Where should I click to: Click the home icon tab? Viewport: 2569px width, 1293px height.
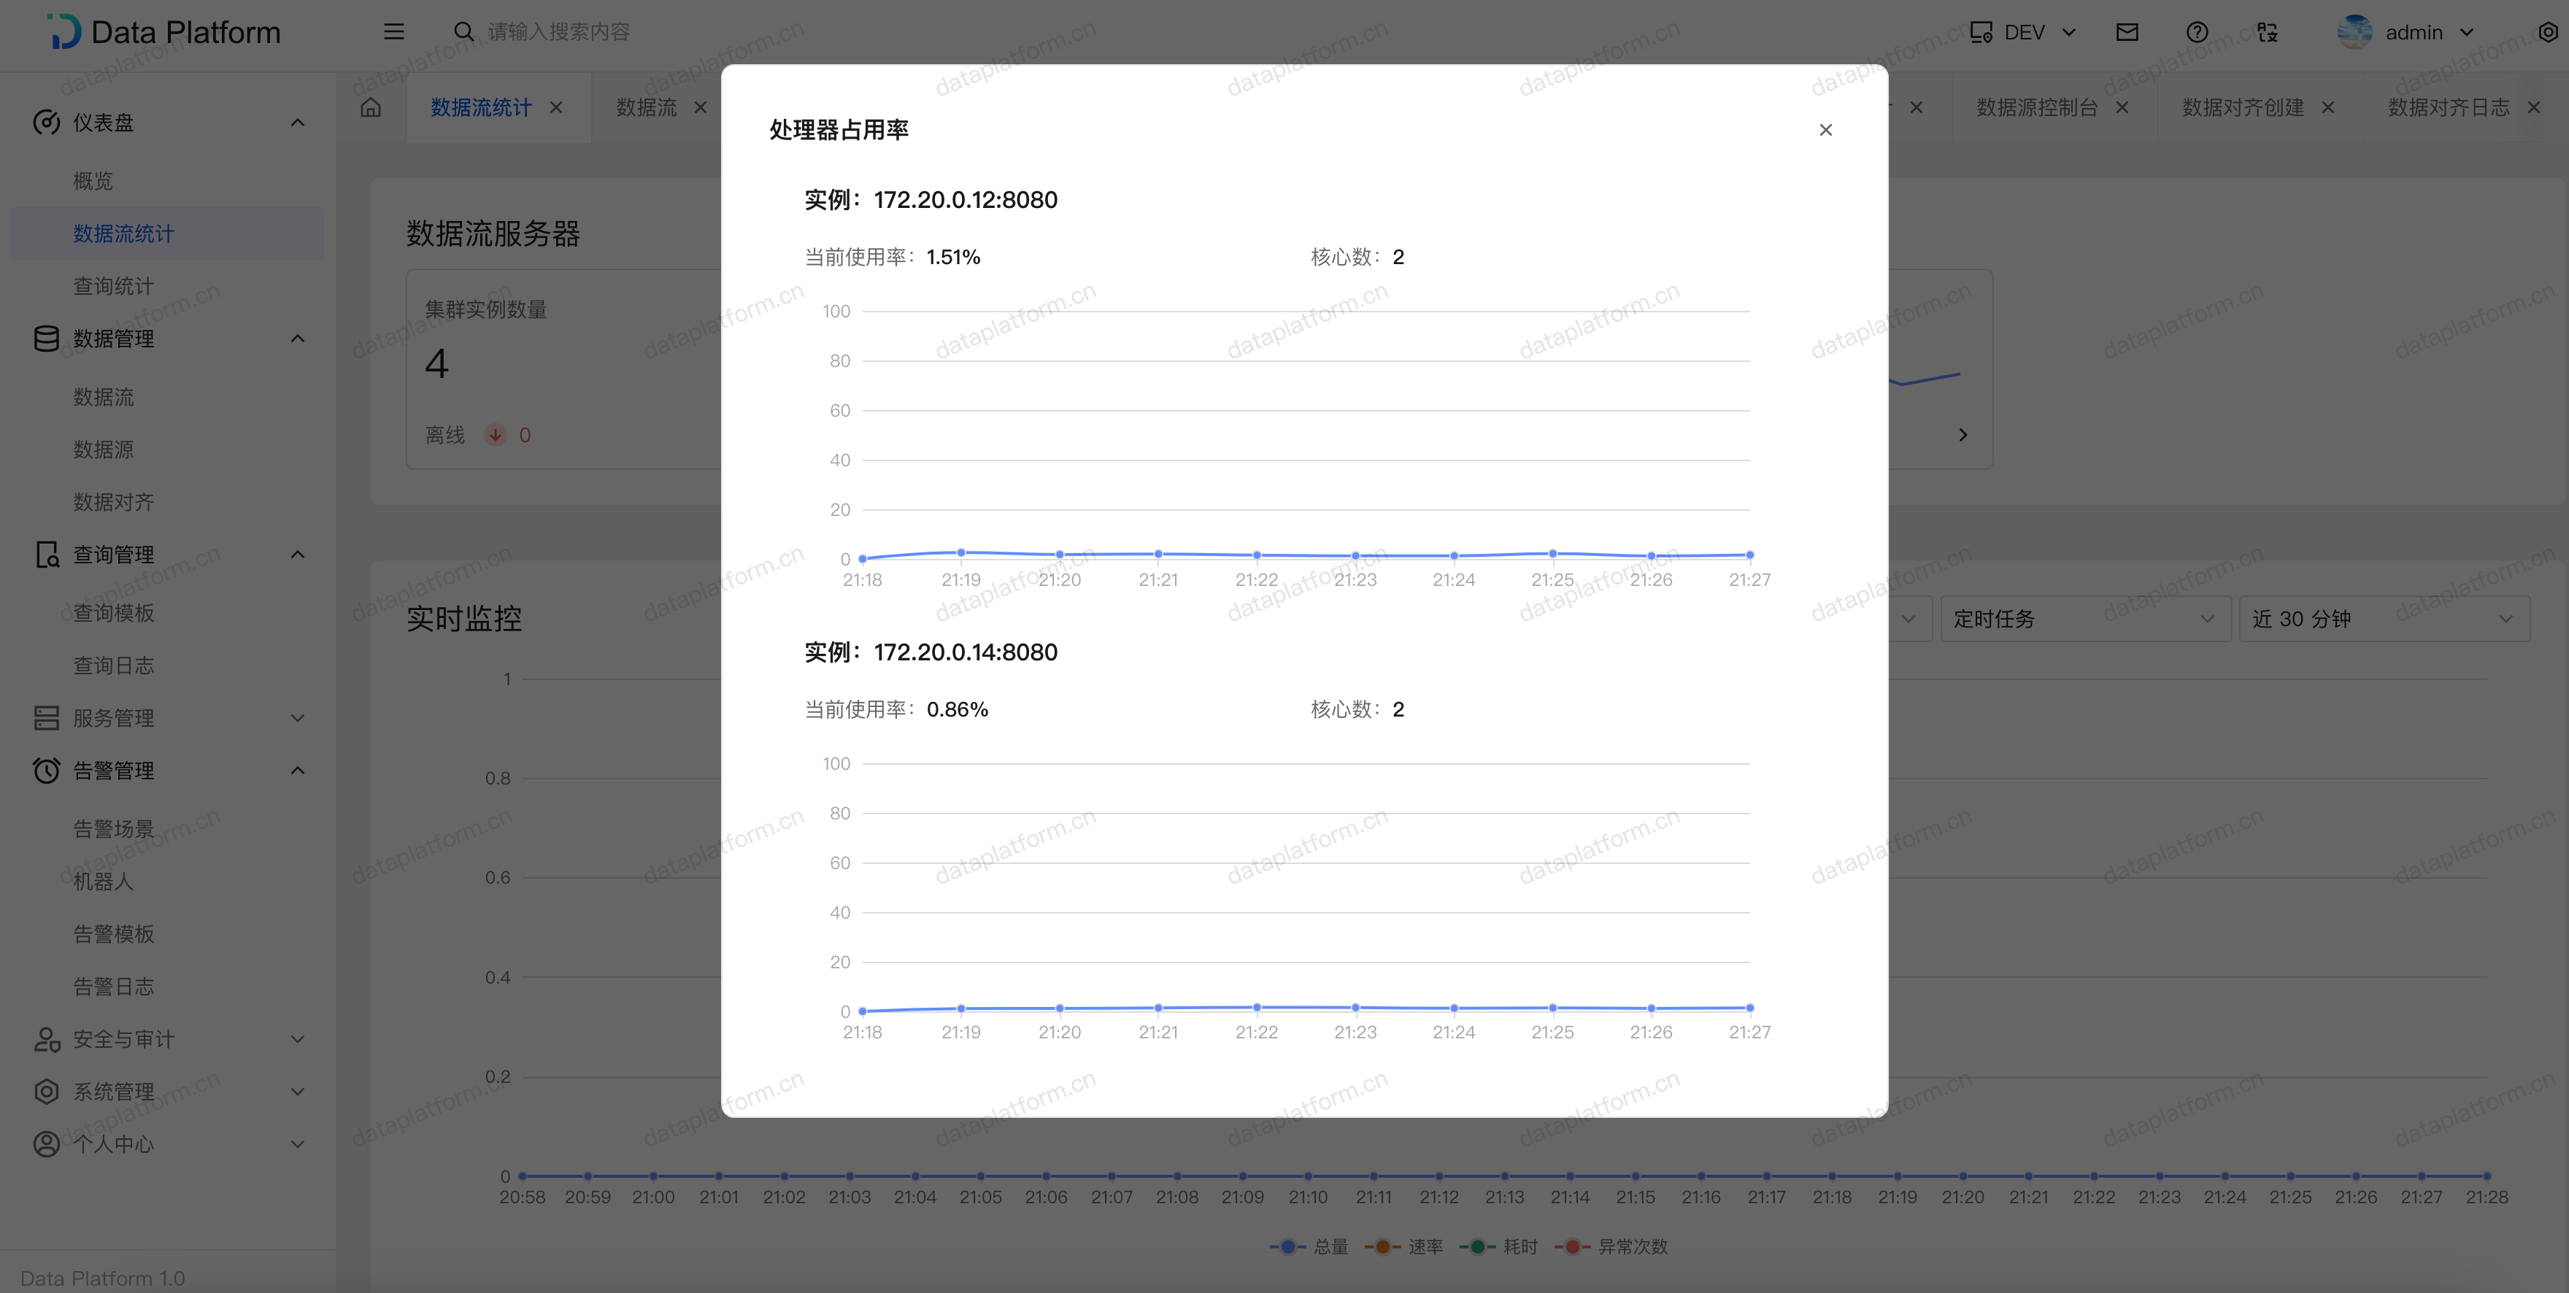click(x=371, y=108)
